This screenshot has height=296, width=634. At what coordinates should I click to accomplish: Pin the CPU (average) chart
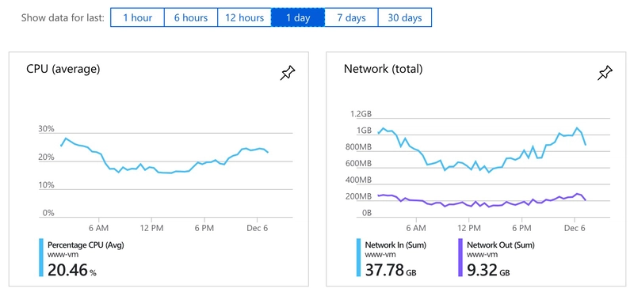(x=288, y=73)
